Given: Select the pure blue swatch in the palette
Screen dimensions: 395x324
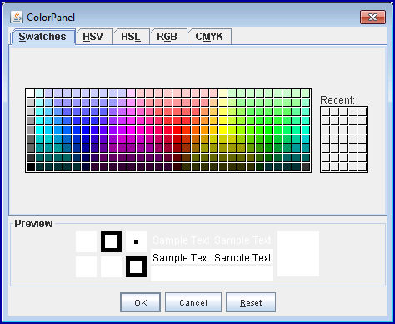Looking at the screenshot, I should [x=85, y=130].
